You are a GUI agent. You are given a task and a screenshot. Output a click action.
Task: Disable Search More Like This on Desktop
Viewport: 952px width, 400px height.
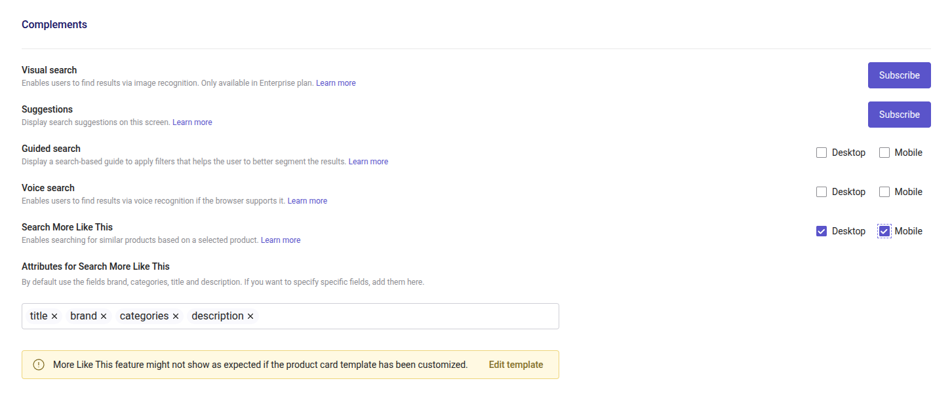pos(822,230)
